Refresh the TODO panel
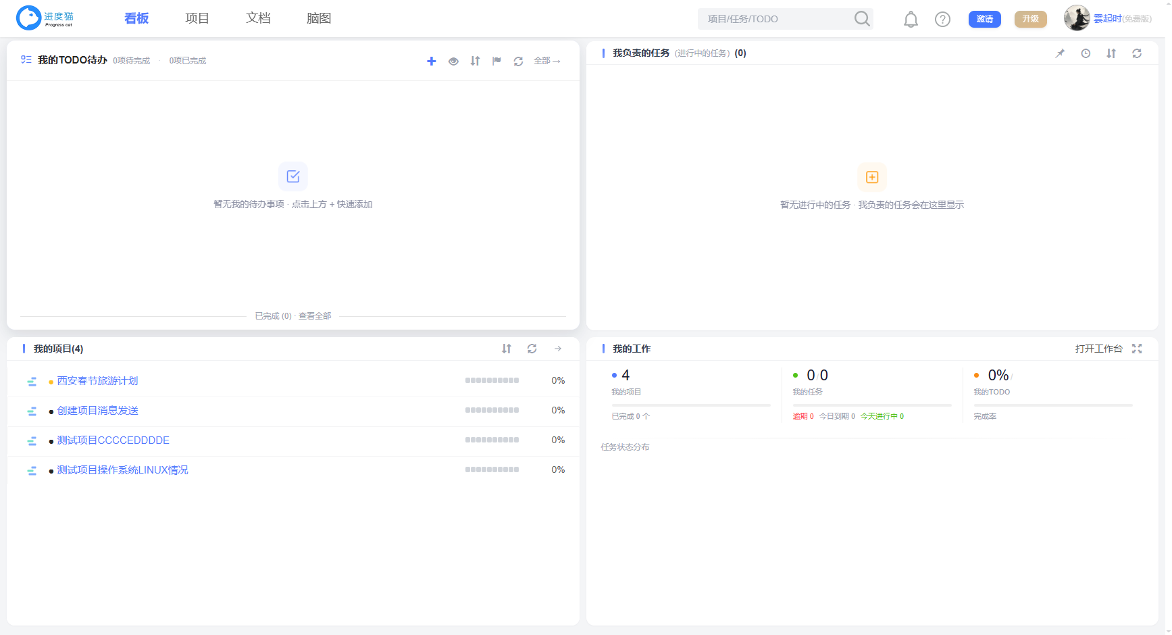This screenshot has width=1172, height=635. click(x=518, y=61)
